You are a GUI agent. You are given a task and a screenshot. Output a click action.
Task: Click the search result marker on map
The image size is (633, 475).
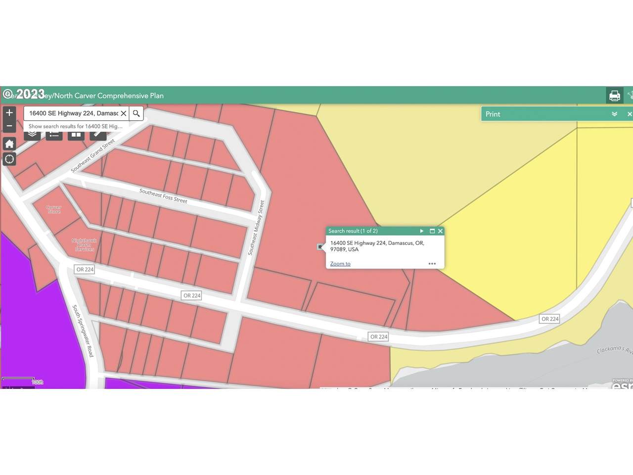(x=320, y=246)
